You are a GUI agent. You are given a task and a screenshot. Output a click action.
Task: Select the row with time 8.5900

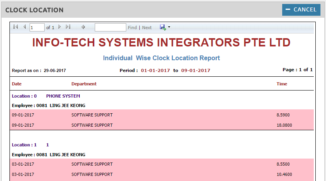click(162, 115)
